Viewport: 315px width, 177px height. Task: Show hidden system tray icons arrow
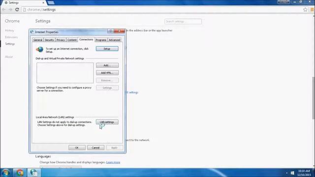(x=286, y=173)
